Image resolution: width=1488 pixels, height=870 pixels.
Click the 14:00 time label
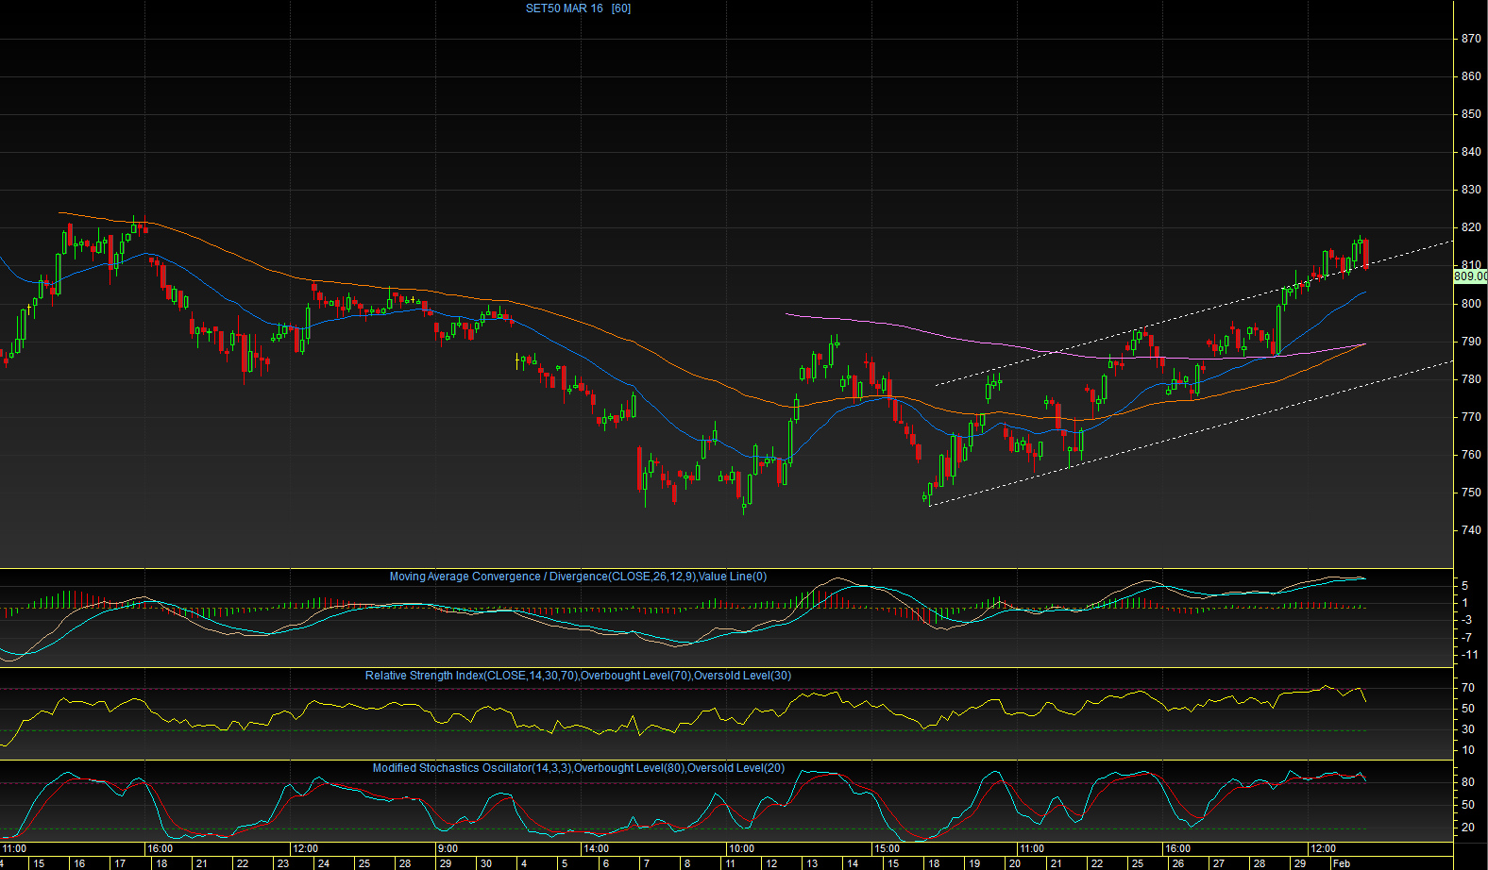tap(596, 849)
